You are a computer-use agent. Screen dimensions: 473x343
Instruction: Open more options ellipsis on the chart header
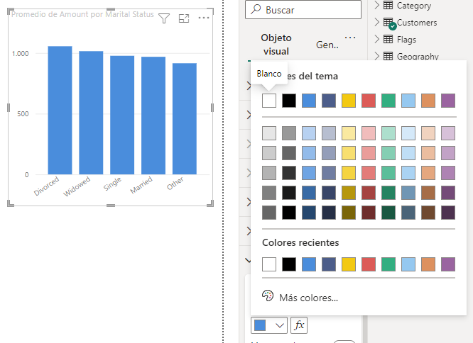pos(204,19)
